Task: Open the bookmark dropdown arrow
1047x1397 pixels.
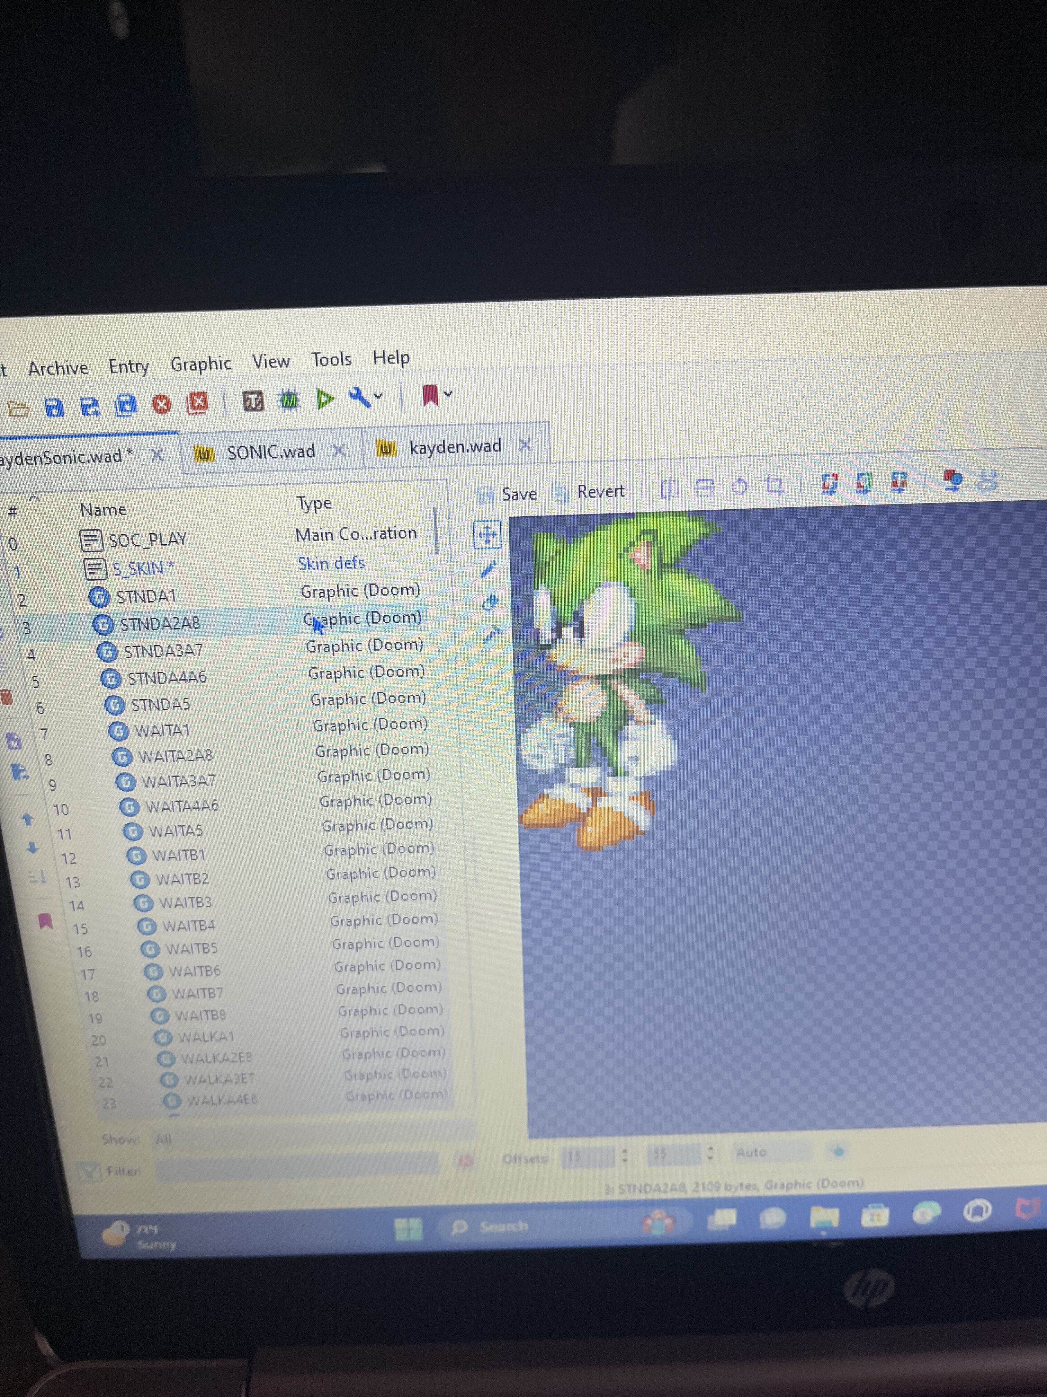Action: point(448,394)
